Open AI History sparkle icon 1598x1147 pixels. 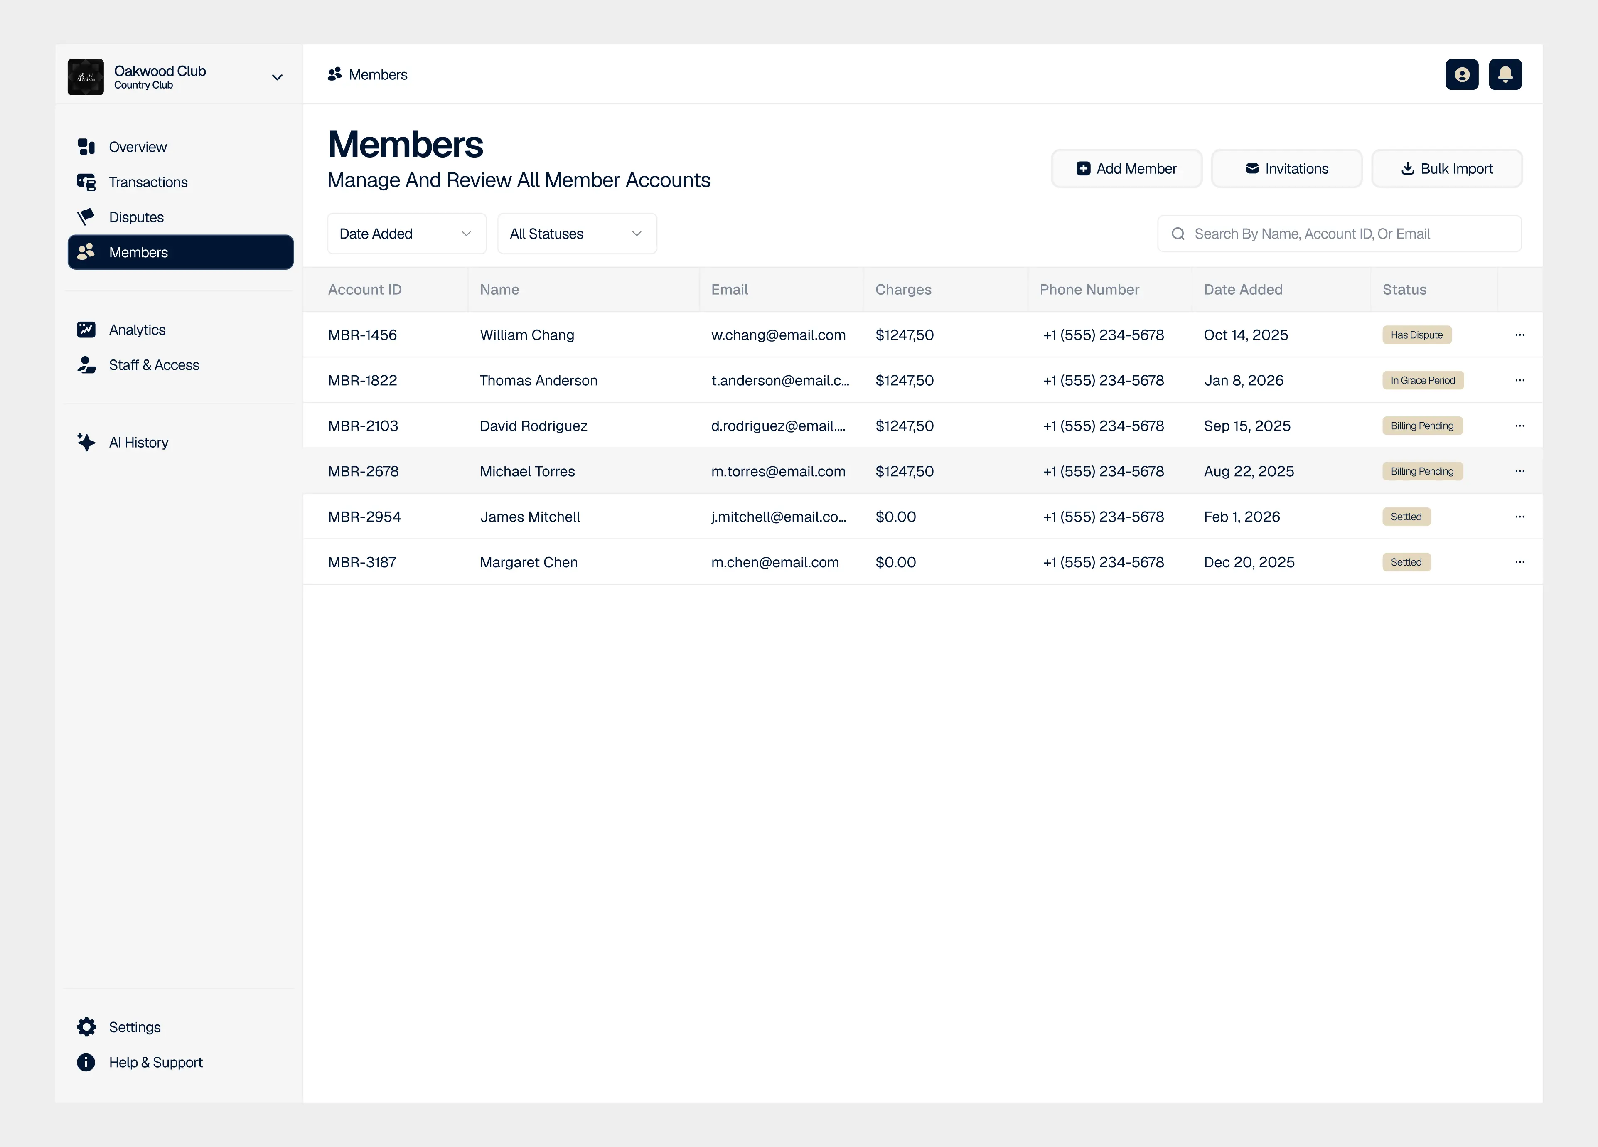tap(86, 442)
